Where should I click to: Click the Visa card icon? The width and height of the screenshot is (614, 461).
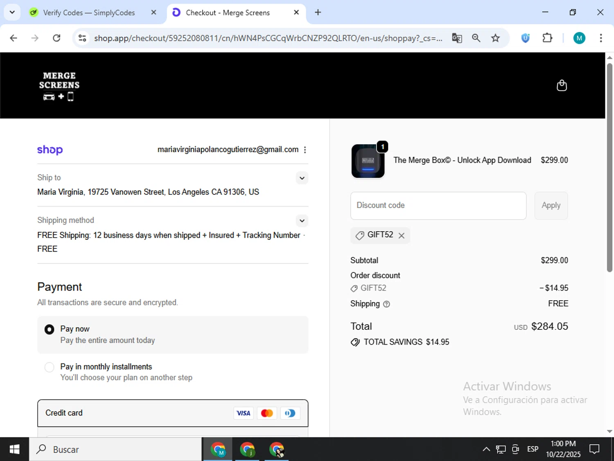(244, 413)
